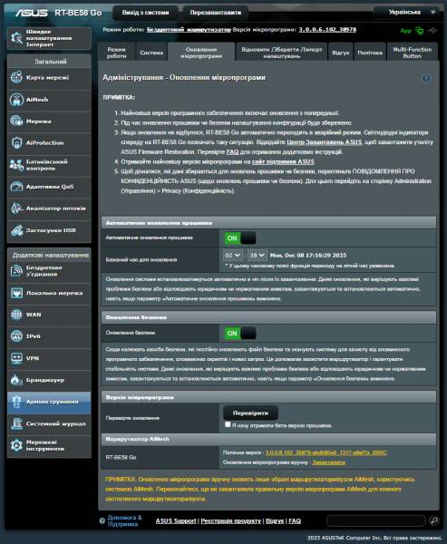Open the AiProtection shield icon
This screenshot has height=544, width=447.
[16, 142]
